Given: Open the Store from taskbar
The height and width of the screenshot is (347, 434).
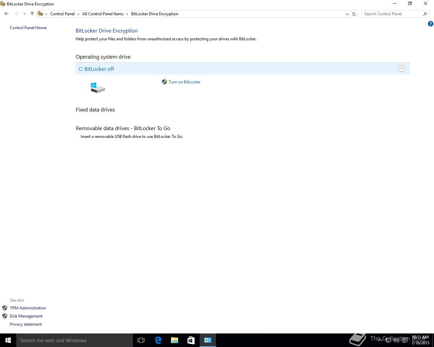Looking at the screenshot, I should (x=191, y=340).
